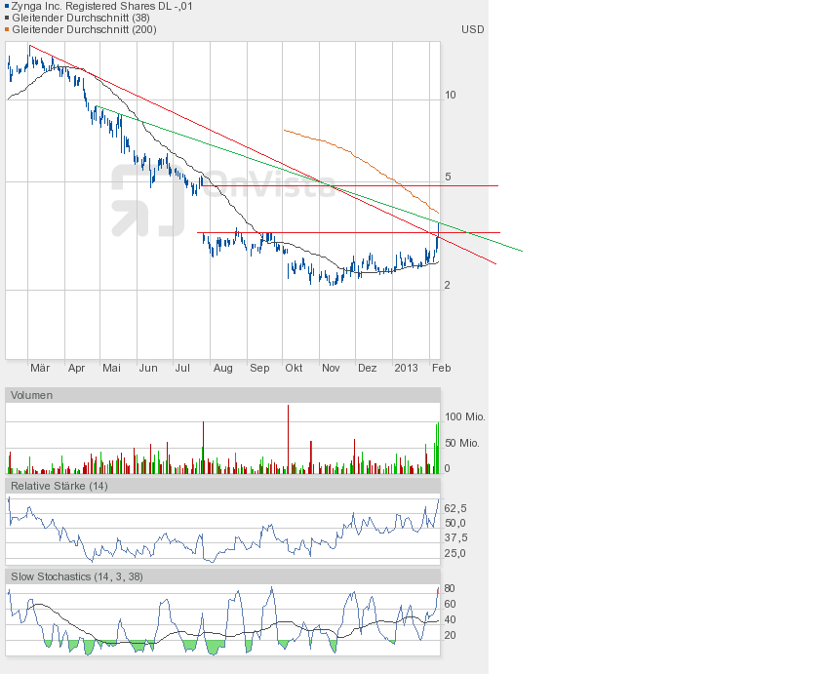Click the USD currency label
829x674 pixels.
point(472,29)
